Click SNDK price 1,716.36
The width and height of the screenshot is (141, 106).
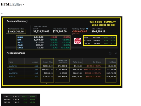tap(39, 37)
